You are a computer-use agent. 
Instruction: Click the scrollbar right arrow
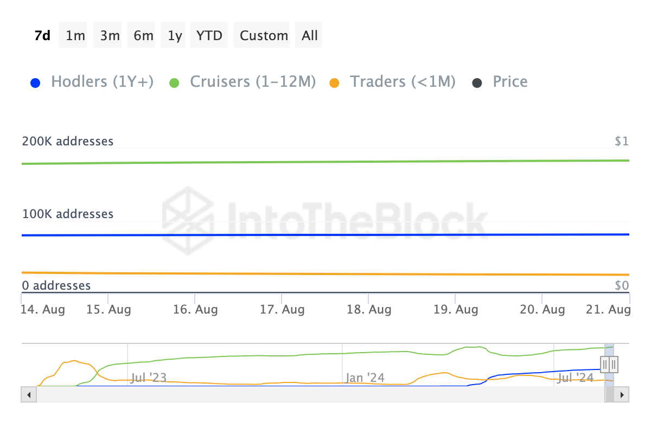(x=622, y=394)
